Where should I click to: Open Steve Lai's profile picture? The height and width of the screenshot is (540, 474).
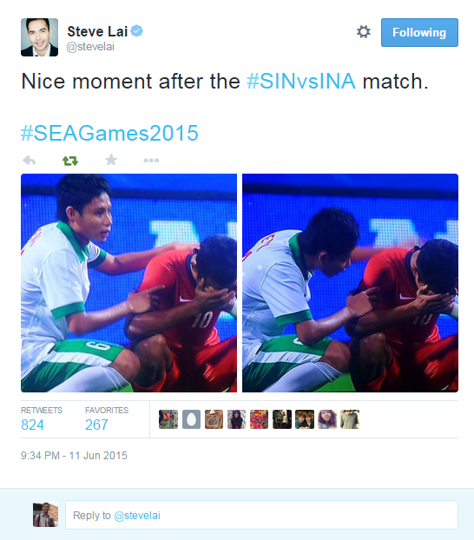[39, 37]
